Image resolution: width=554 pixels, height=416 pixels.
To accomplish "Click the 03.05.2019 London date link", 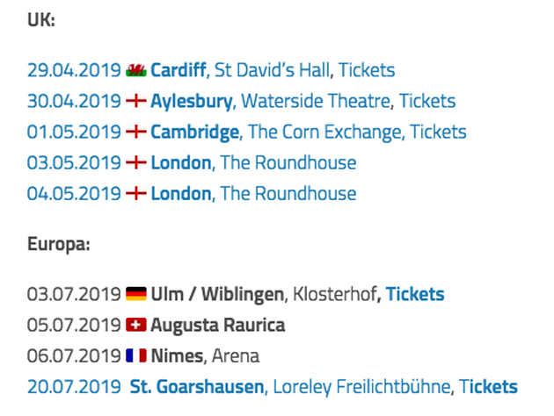I will pos(74,163).
